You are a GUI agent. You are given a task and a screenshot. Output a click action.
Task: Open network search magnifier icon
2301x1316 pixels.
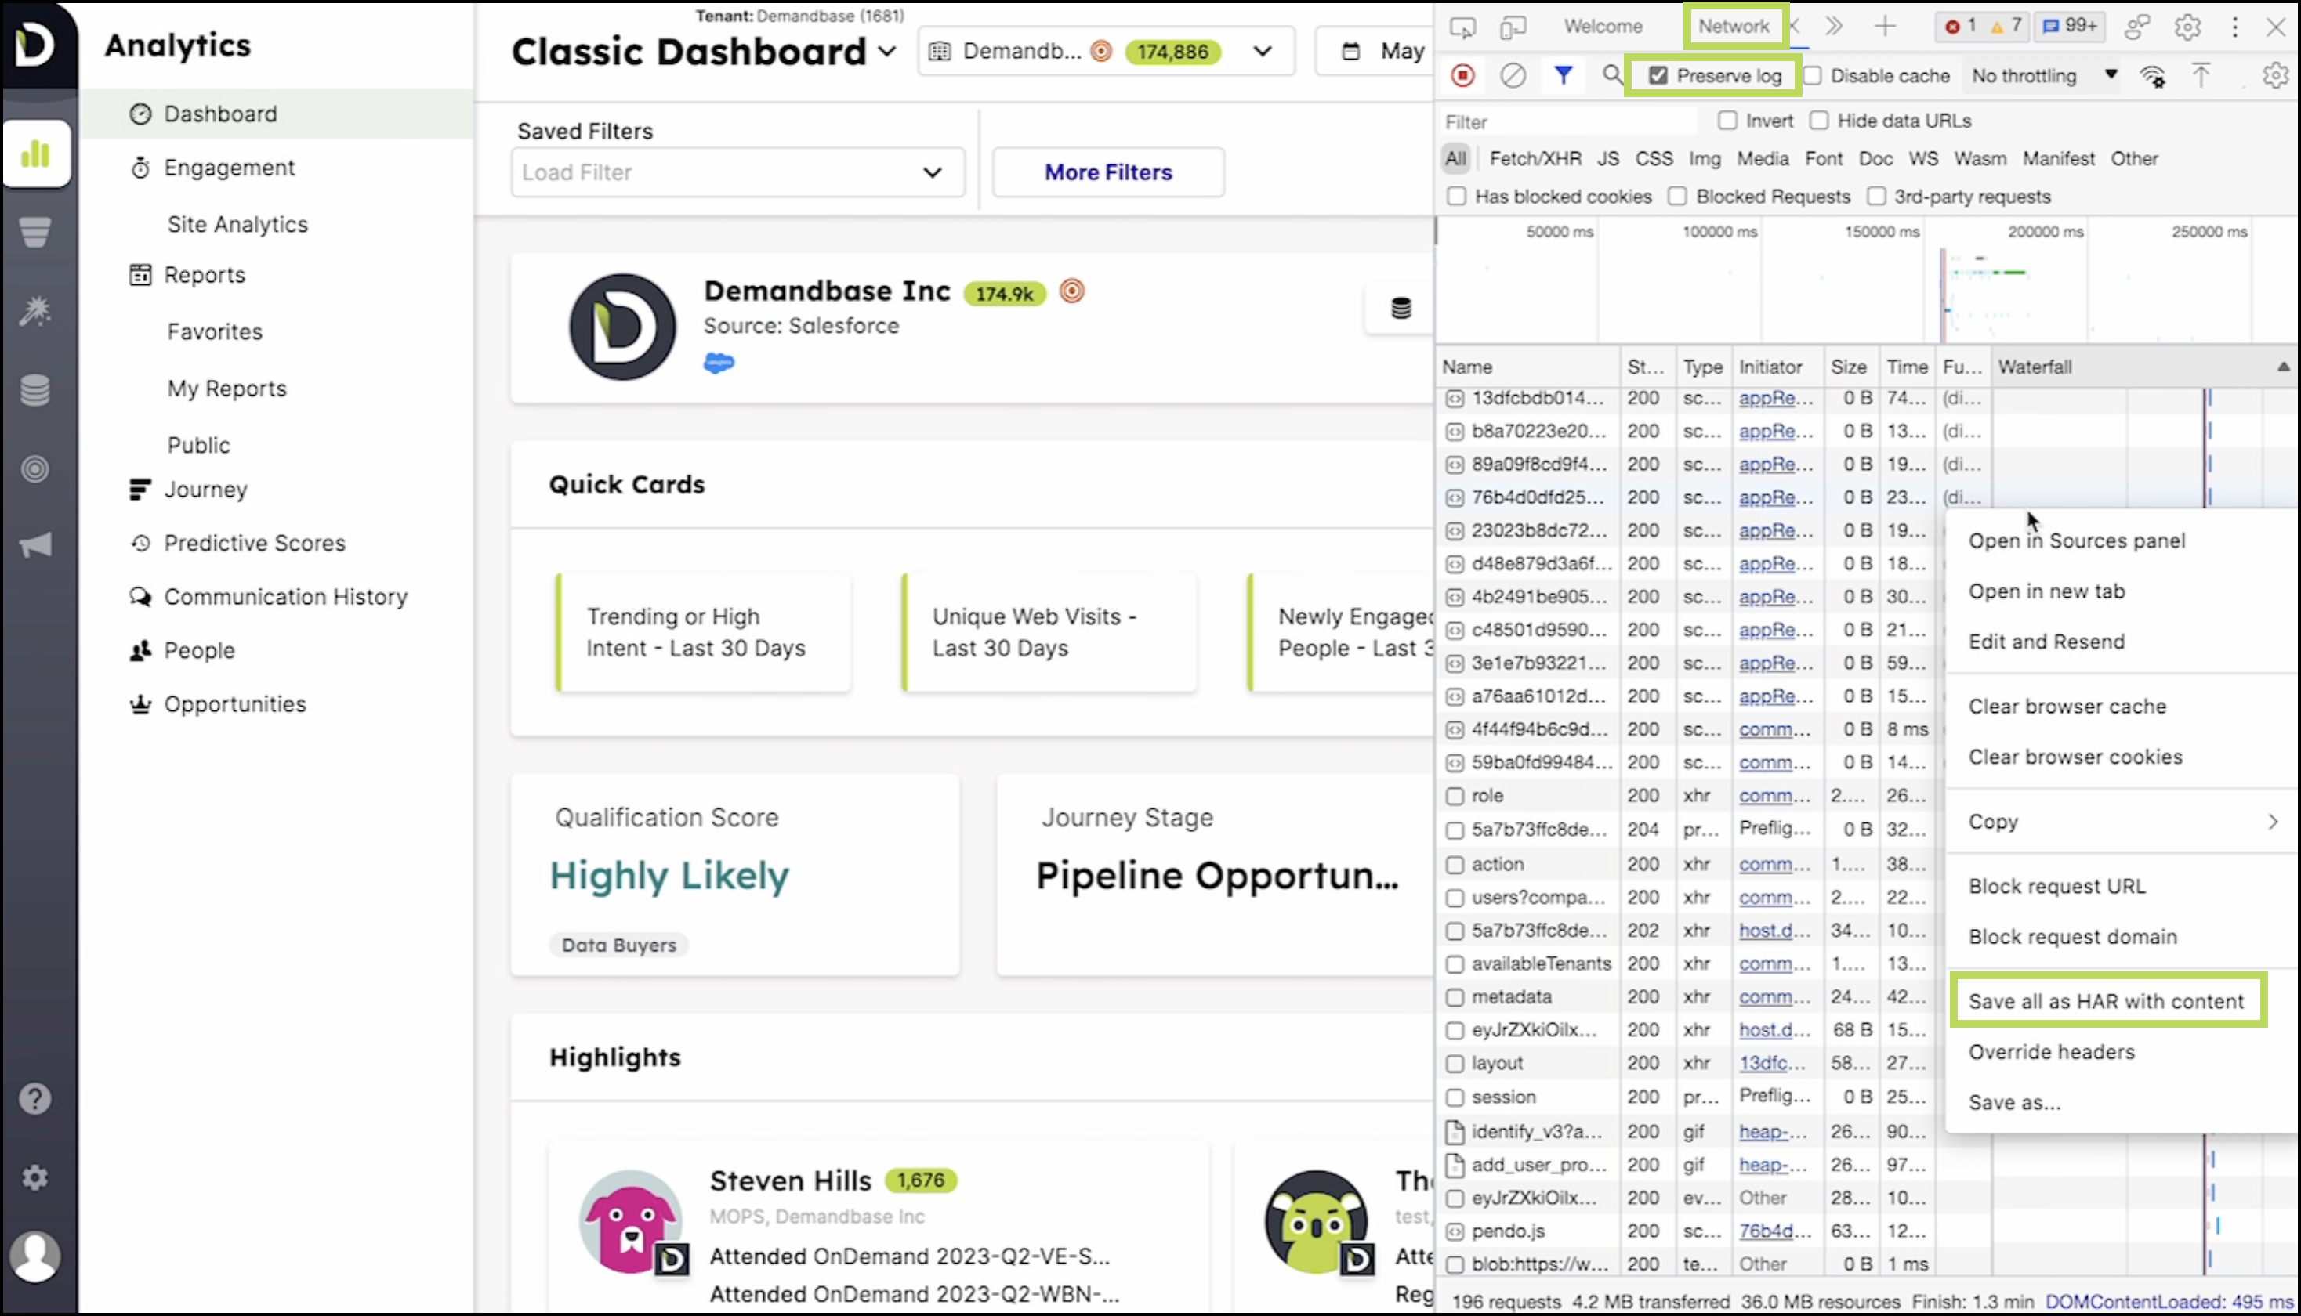1612,76
